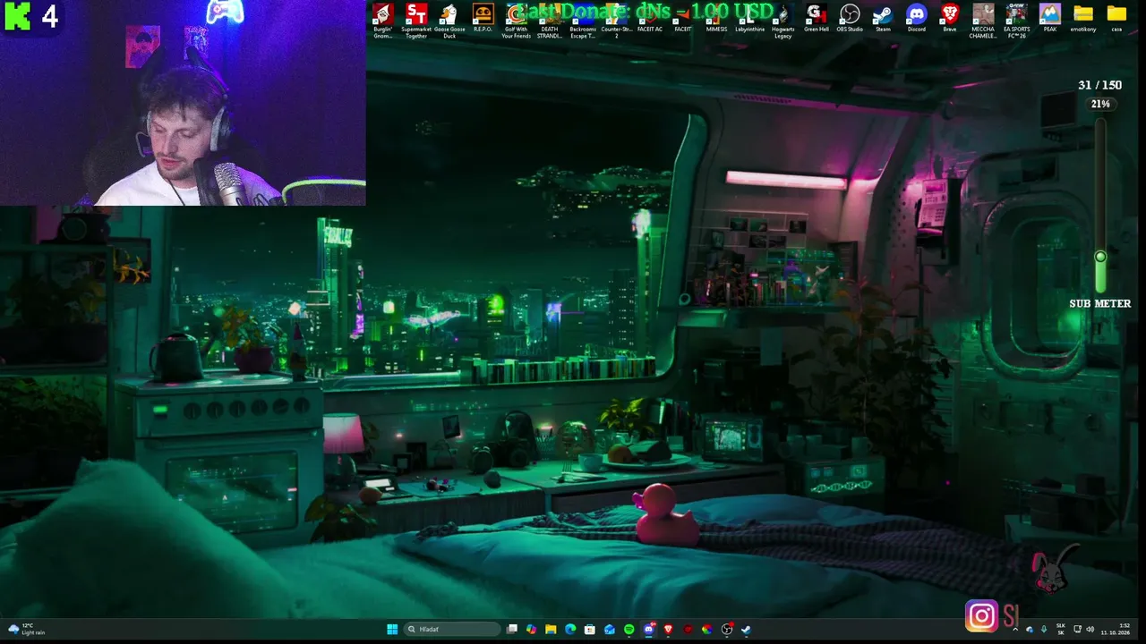Open the Windows Start menu

pos(392,630)
